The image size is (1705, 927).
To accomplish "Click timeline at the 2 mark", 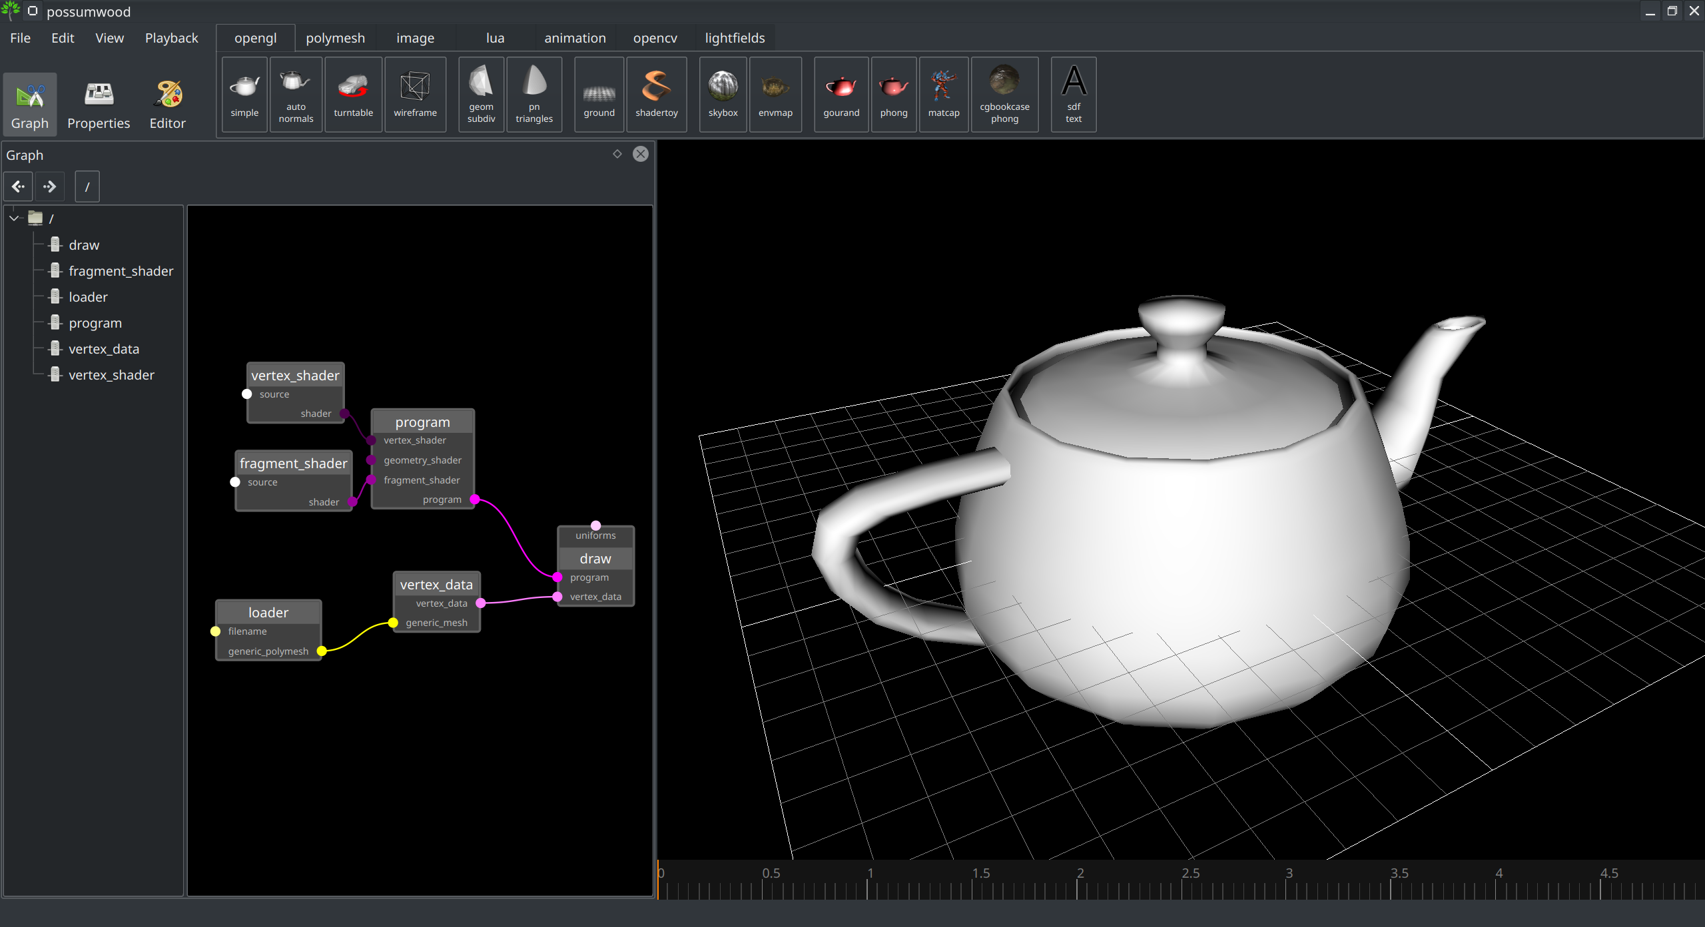I will pyautogui.click(x=1077, y=886).
